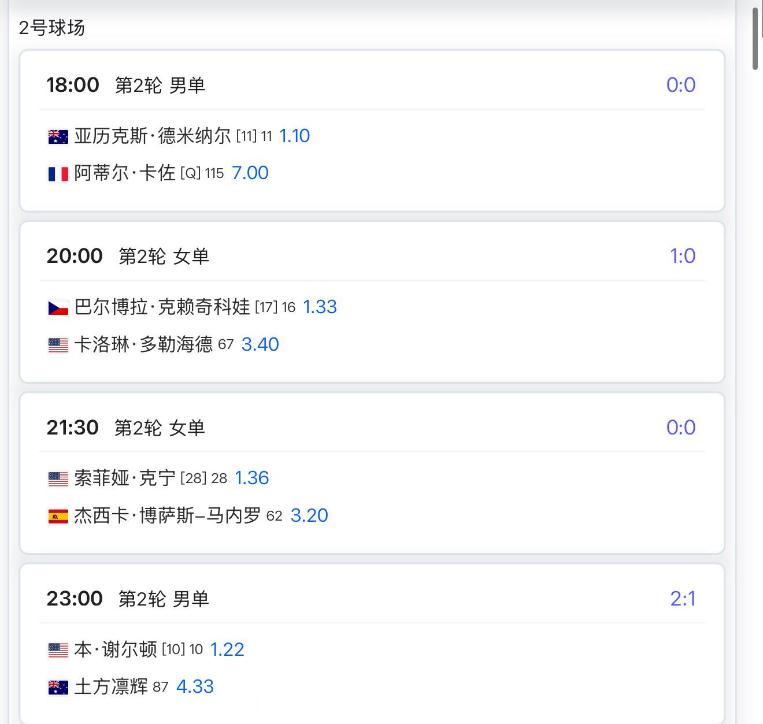Click the Australia flag beside 土方凛辉
This screenshot has width=763, height=724.
58,687
